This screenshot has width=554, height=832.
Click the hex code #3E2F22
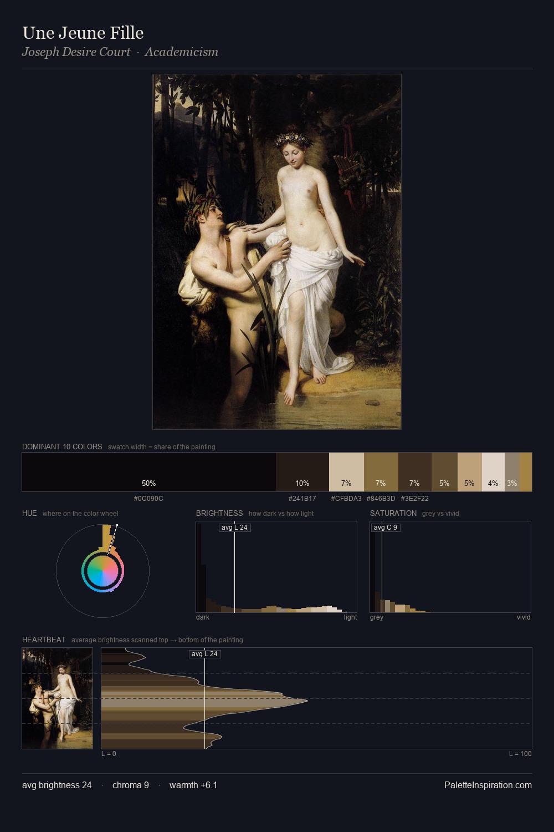pos(415,499)
